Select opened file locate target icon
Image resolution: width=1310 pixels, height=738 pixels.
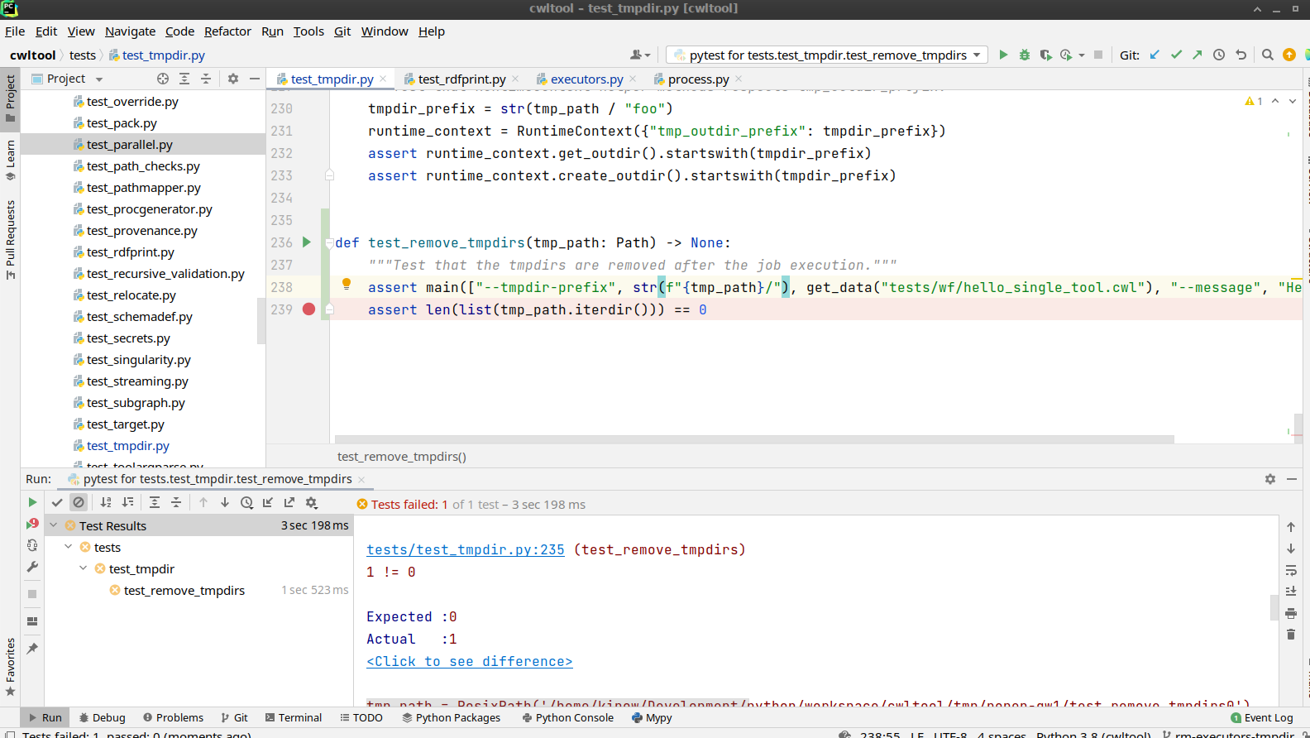pos(163,79)
